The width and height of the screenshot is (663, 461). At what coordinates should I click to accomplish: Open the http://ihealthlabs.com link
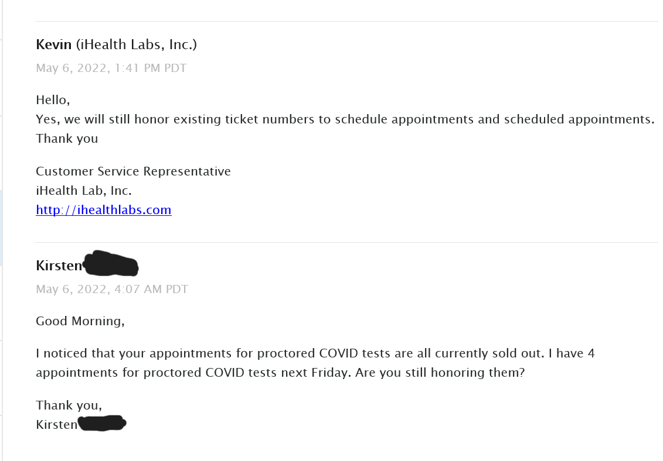pyautogui.click(x=104, y=210)
